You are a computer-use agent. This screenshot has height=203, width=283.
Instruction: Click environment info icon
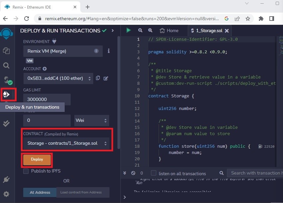click(108, 51)
